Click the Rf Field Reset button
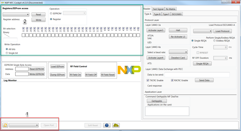The image size is (241, 131). click(x=108, y=74)
